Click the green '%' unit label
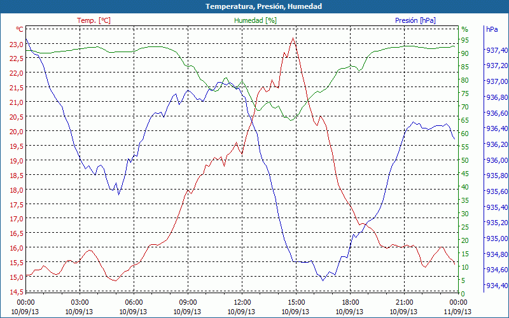Viewport: 509px width, 318px height. point(465,29)
